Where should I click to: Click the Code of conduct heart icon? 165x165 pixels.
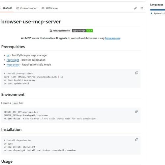click(x=17, y=8)
